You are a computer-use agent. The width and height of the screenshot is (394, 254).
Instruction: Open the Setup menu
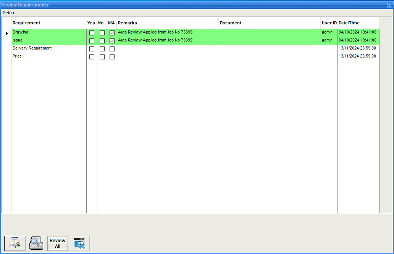click(x=8, y=13)
